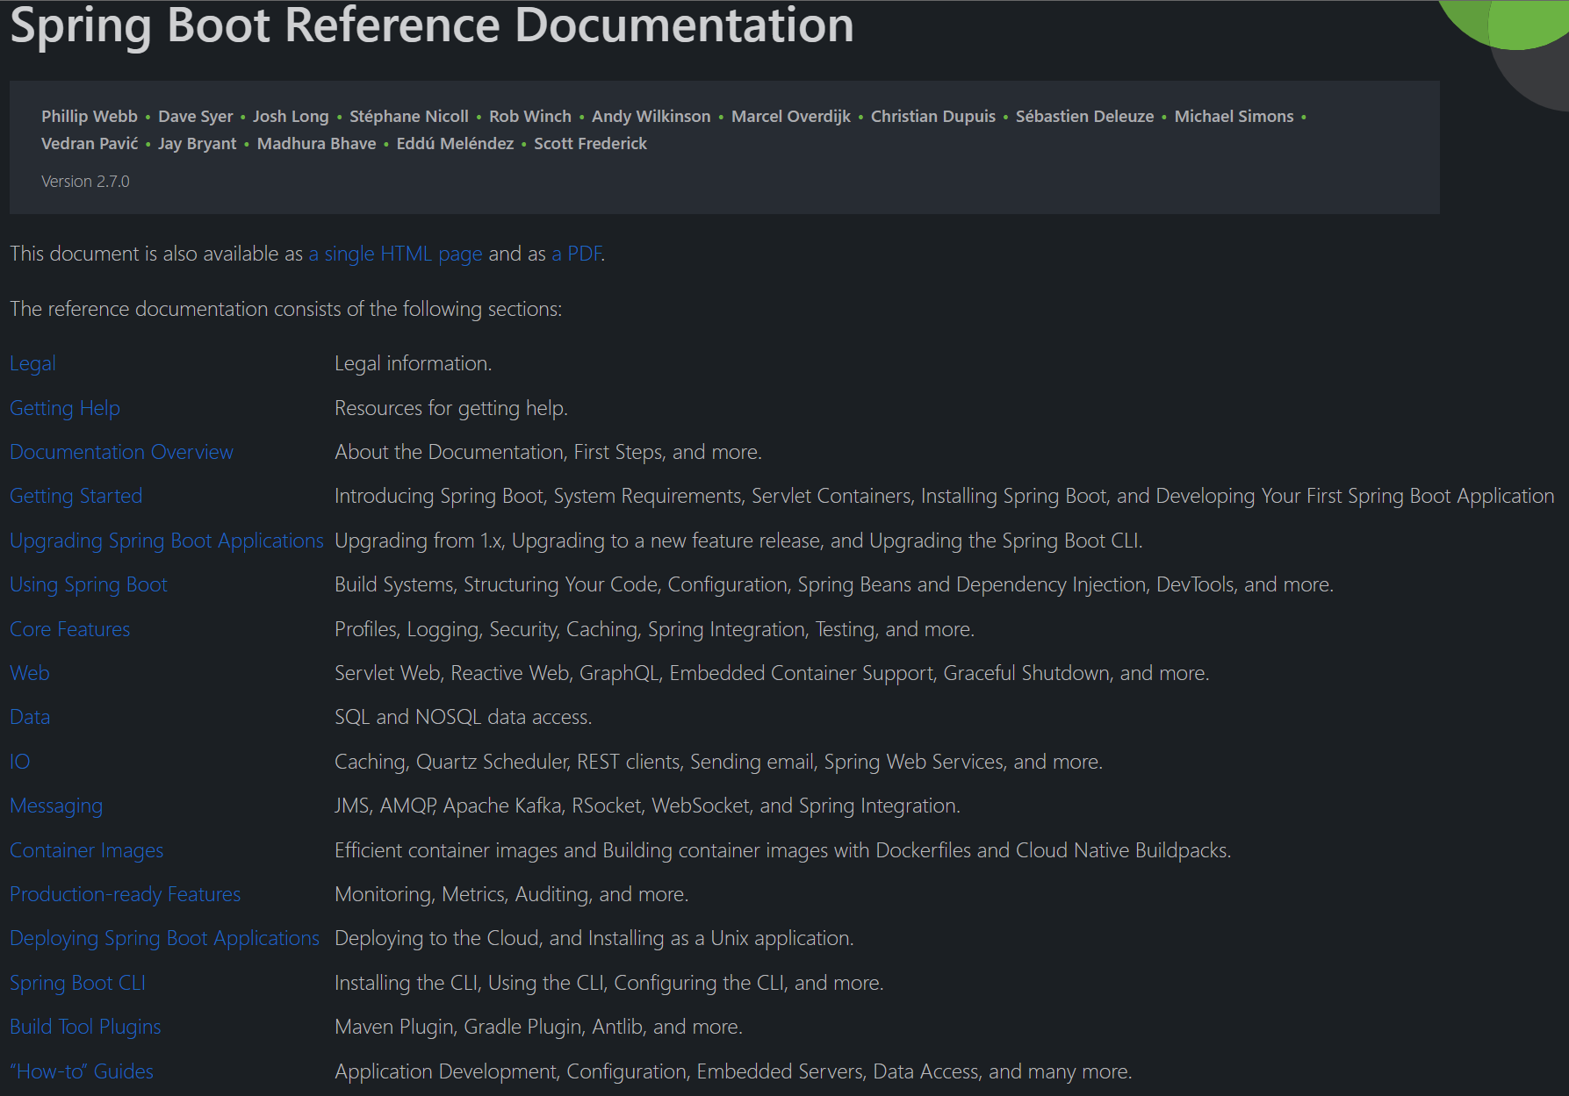The width and height of the screenshot is (1569, 1096).
Task: Open the Legal section
Action: (32, 364)
